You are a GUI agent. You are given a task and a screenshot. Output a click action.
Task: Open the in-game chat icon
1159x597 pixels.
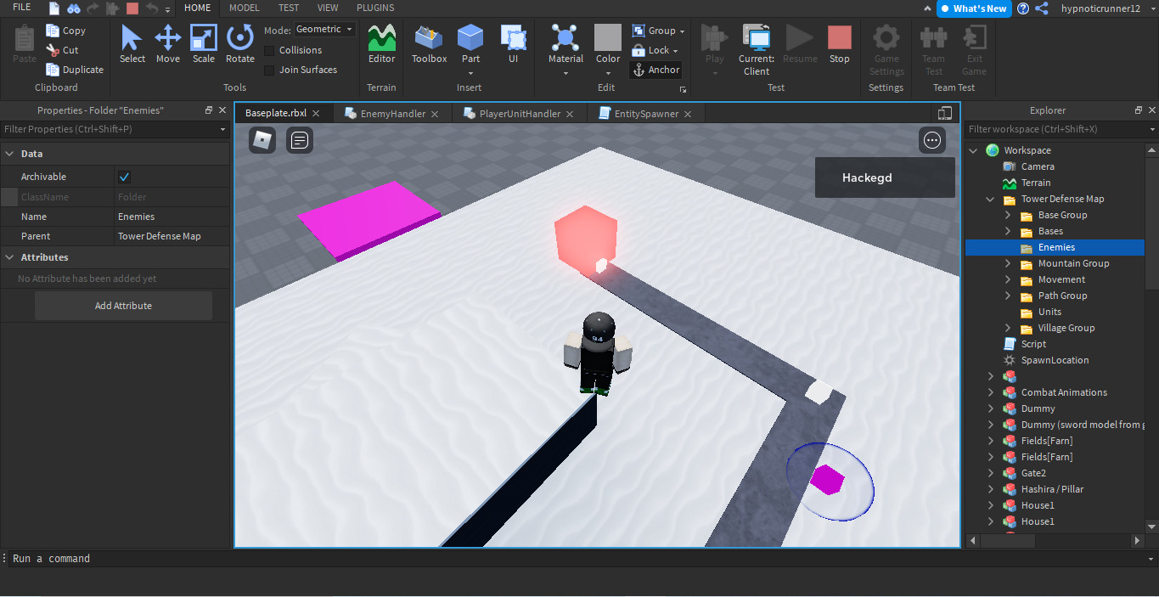click(x=300, y=140)
